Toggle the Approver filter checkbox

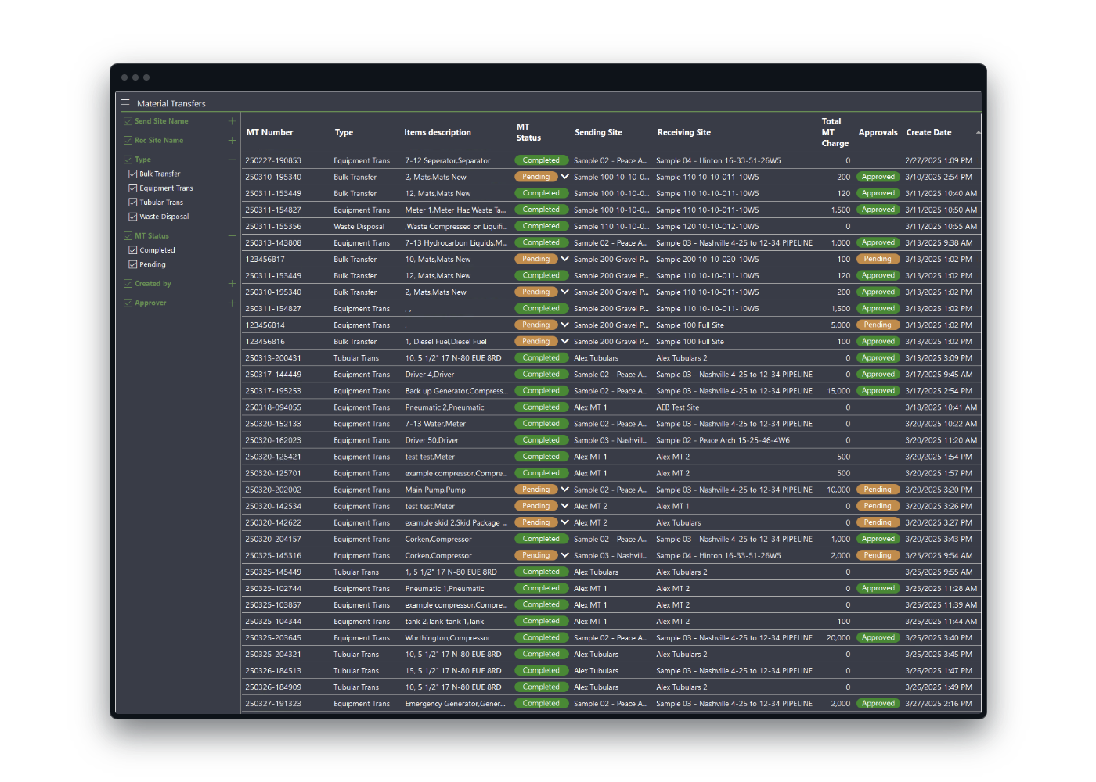128,303
